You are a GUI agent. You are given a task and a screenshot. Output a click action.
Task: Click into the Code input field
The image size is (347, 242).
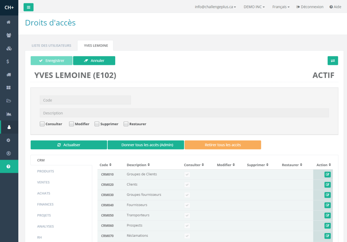tap(85, 100)
